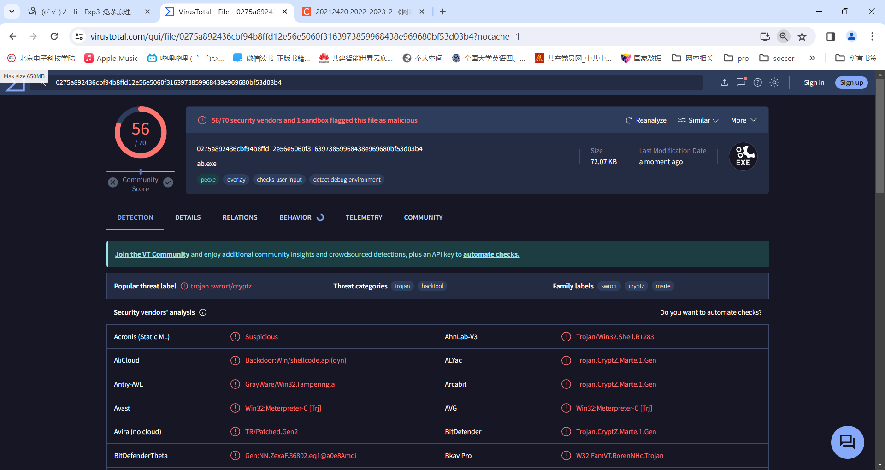Click the trojan threat category chip
The image size is (885, 470).
pyautogui.click(x=402, y=286)
